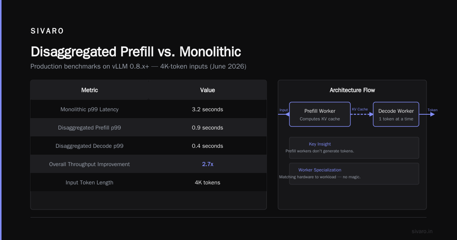Click the Token output arrow
Viewport: 457px width, 240px height.
tap(427, 114)
